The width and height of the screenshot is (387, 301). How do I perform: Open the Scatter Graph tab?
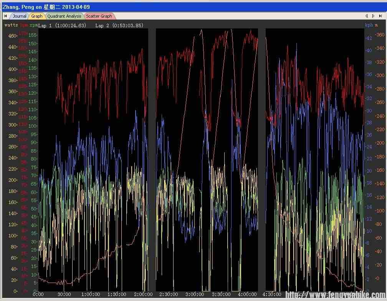pos(99,16)
